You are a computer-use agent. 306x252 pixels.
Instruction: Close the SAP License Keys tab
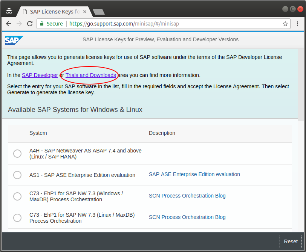(85, 12)
